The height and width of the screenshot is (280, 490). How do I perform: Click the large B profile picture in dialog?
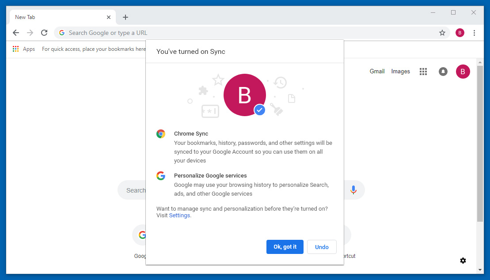point(245,95)
